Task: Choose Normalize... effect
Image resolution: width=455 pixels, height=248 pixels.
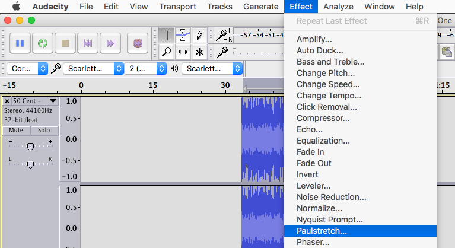Action: click(x=361, y=209)
